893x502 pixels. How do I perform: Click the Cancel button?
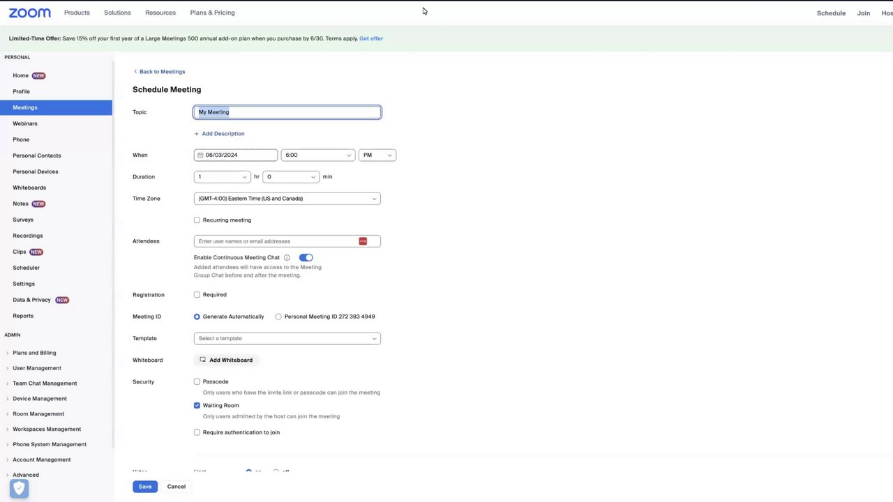click(177, 487)
